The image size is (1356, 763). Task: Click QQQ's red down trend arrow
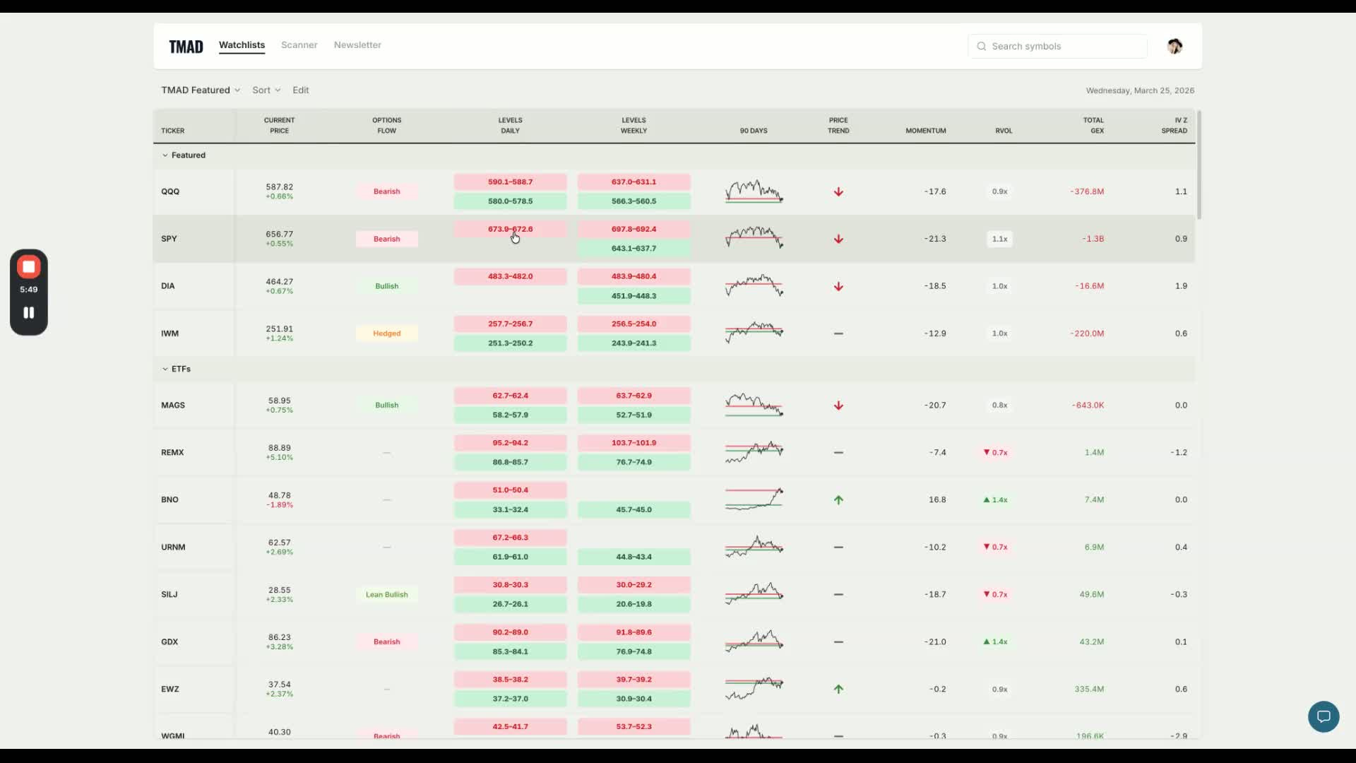(x=838, y=191)
